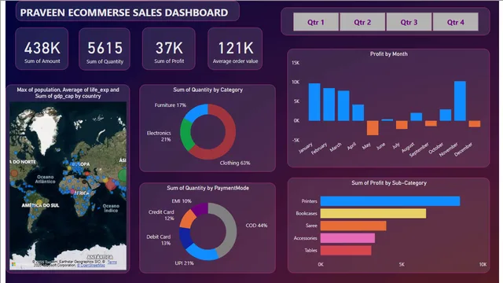Image resolution: width=503 pixels, height=283 pixels.
Task: Click the 'Profit by Month' chart title
Action: [x=389, y=54]
